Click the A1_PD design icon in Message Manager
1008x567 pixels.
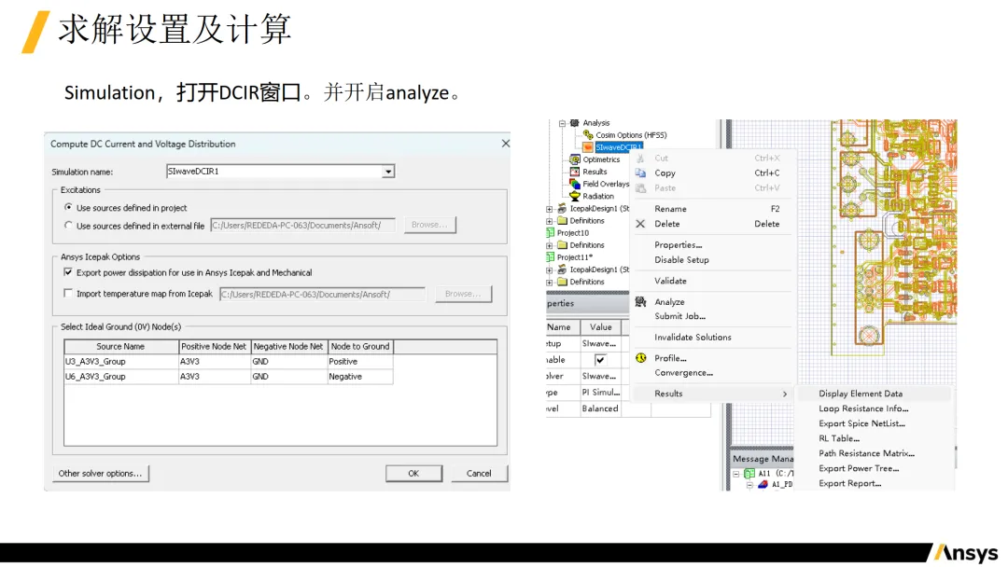click(x=763, y=484)
